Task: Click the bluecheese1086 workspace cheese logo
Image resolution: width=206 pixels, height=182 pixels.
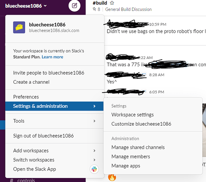Action: (19, 27)
